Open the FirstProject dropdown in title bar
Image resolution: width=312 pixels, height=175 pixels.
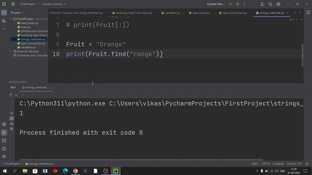tap(29, 4)
